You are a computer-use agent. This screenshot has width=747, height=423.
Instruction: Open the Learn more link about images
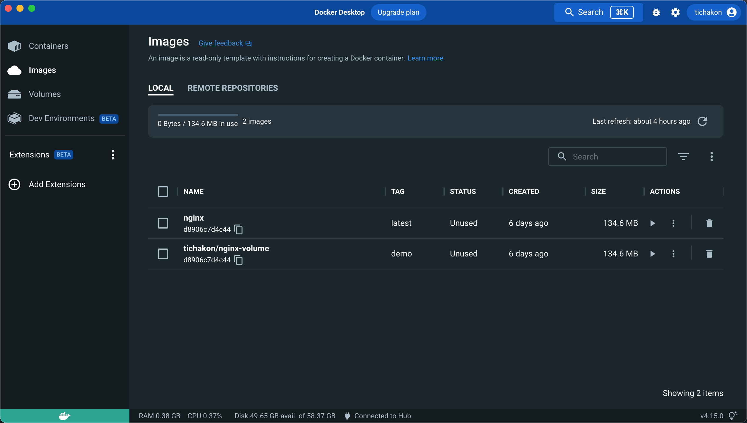[x=425, y=58]
